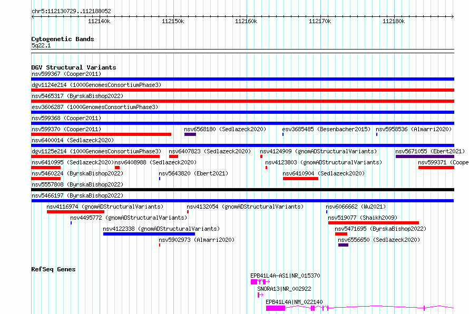Click the purple bar for nsv6568180
This screenshot has width=469, height=314.
pyautogui.click(x=190, y=134)
